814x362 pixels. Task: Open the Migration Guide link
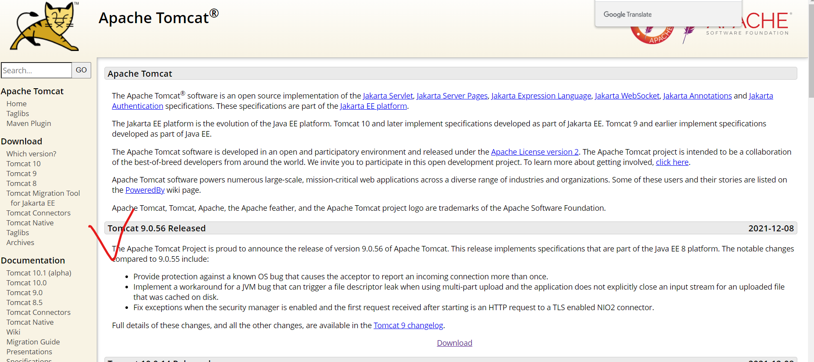coord(33,342)
